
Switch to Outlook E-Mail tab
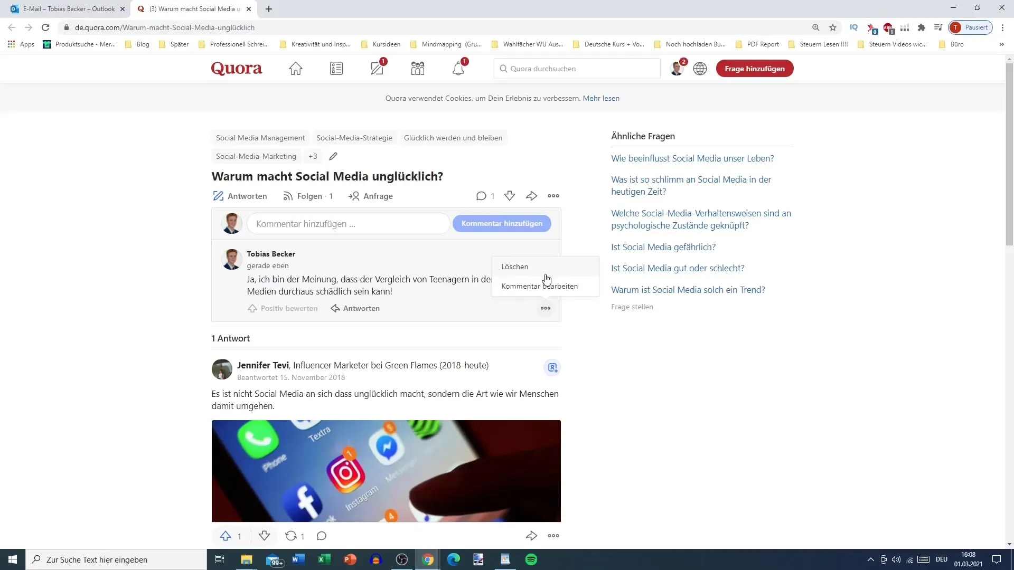[69, 9]
